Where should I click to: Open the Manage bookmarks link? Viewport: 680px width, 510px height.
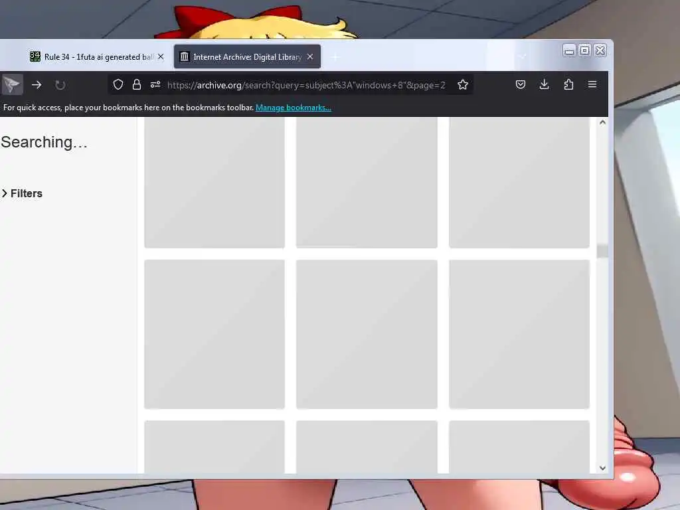pos(293,108)
